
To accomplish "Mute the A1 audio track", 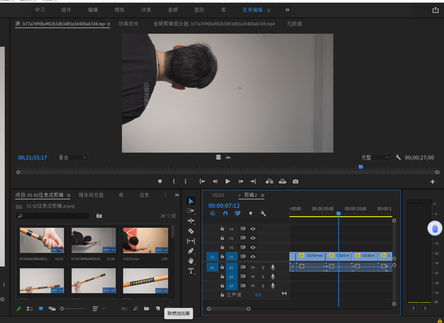I will click(253, 268).
